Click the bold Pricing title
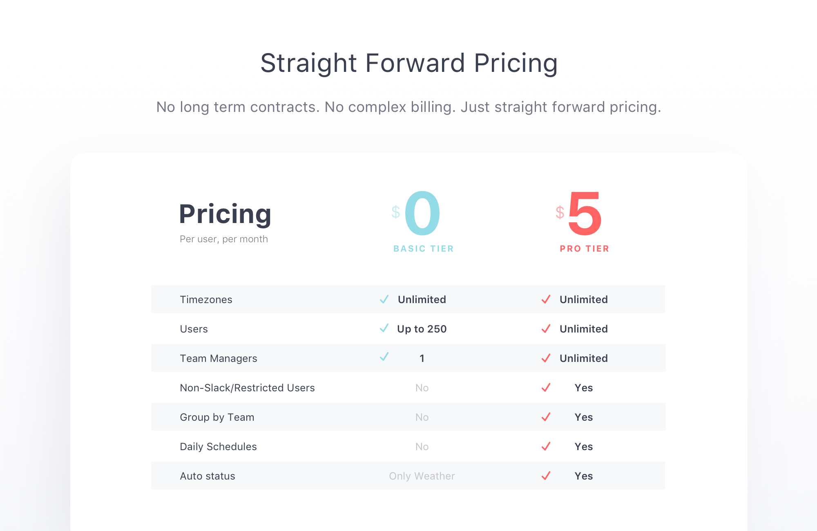This screenshot has width=817, height=531. 225,214
